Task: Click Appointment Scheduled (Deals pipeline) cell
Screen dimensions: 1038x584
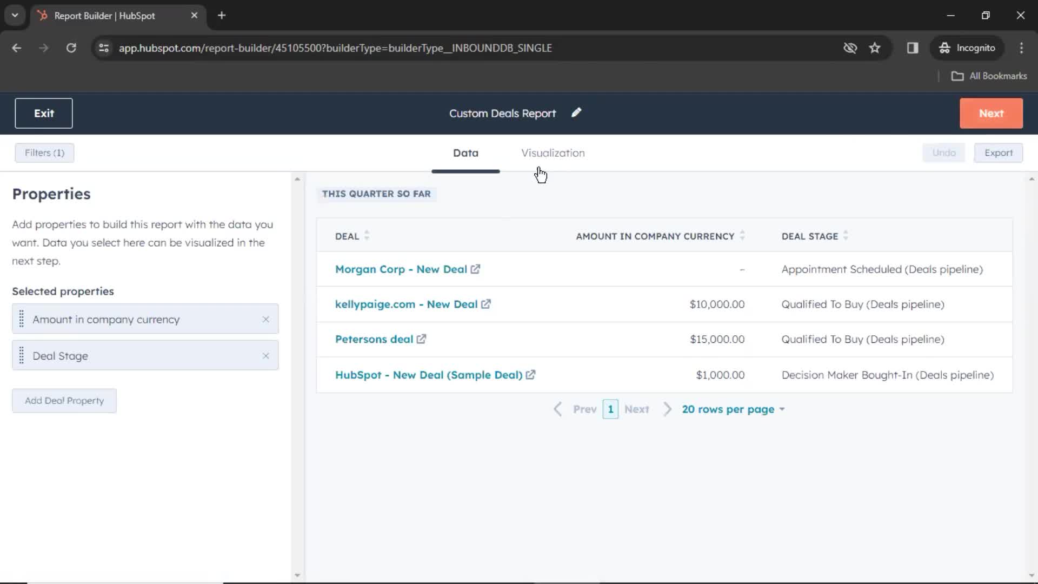Action: (x=882, y=269)
